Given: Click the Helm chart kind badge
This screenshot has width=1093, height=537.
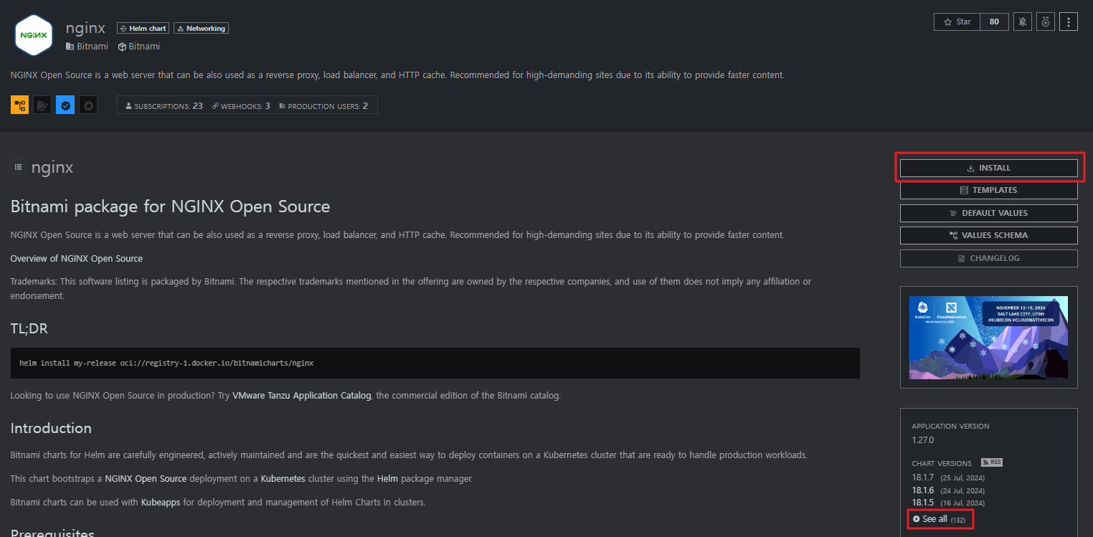Looking at the screenshot, I should 143,29.
